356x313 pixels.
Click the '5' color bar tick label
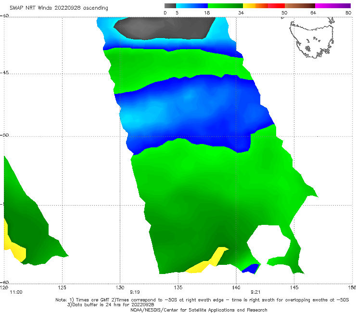(x=177, y=13)
